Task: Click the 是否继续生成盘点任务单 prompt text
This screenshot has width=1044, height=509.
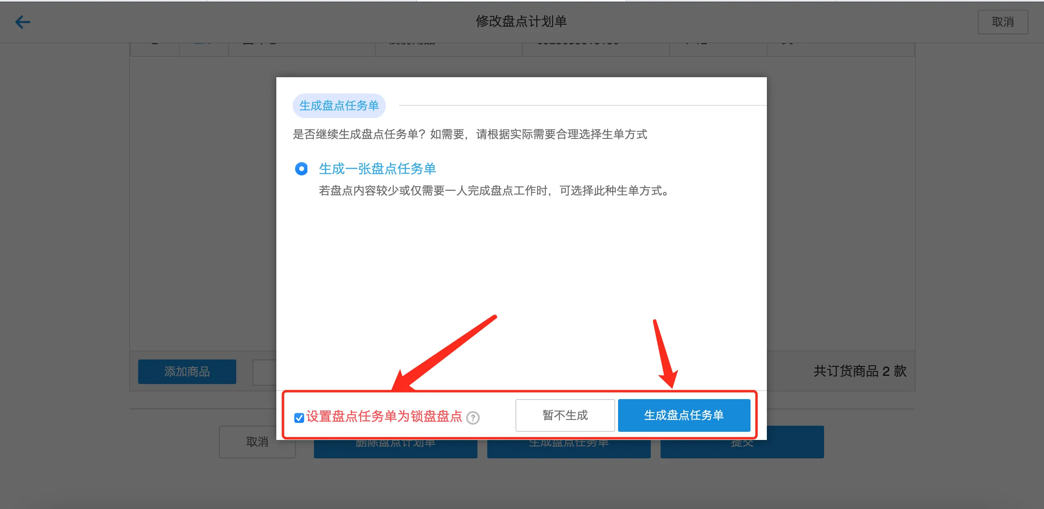Action: click(470, 134)
